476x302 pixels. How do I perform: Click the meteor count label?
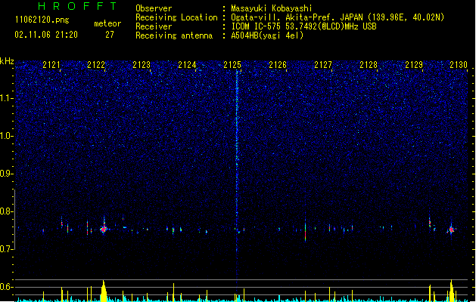[x=107, y=23]
